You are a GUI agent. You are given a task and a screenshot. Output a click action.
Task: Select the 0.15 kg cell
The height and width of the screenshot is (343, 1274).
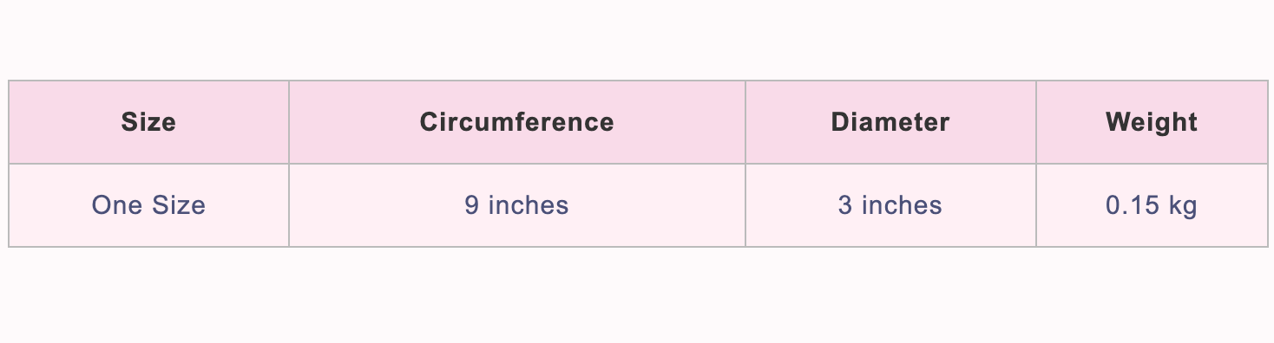[x=1152, y=205]
